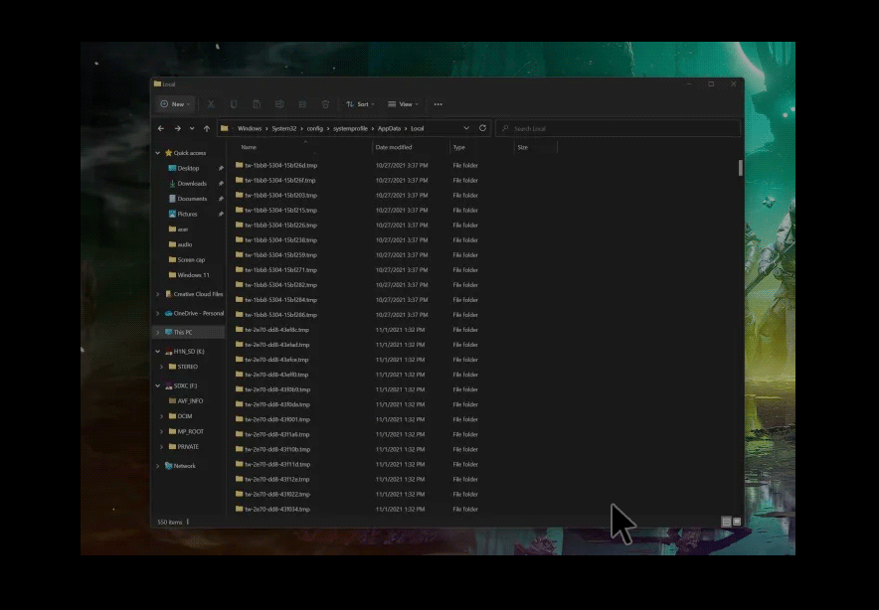This screenshot has width=879, height=610.
Task: Expand Creative Cloud Files node
Action: click(x=157, y=294)
